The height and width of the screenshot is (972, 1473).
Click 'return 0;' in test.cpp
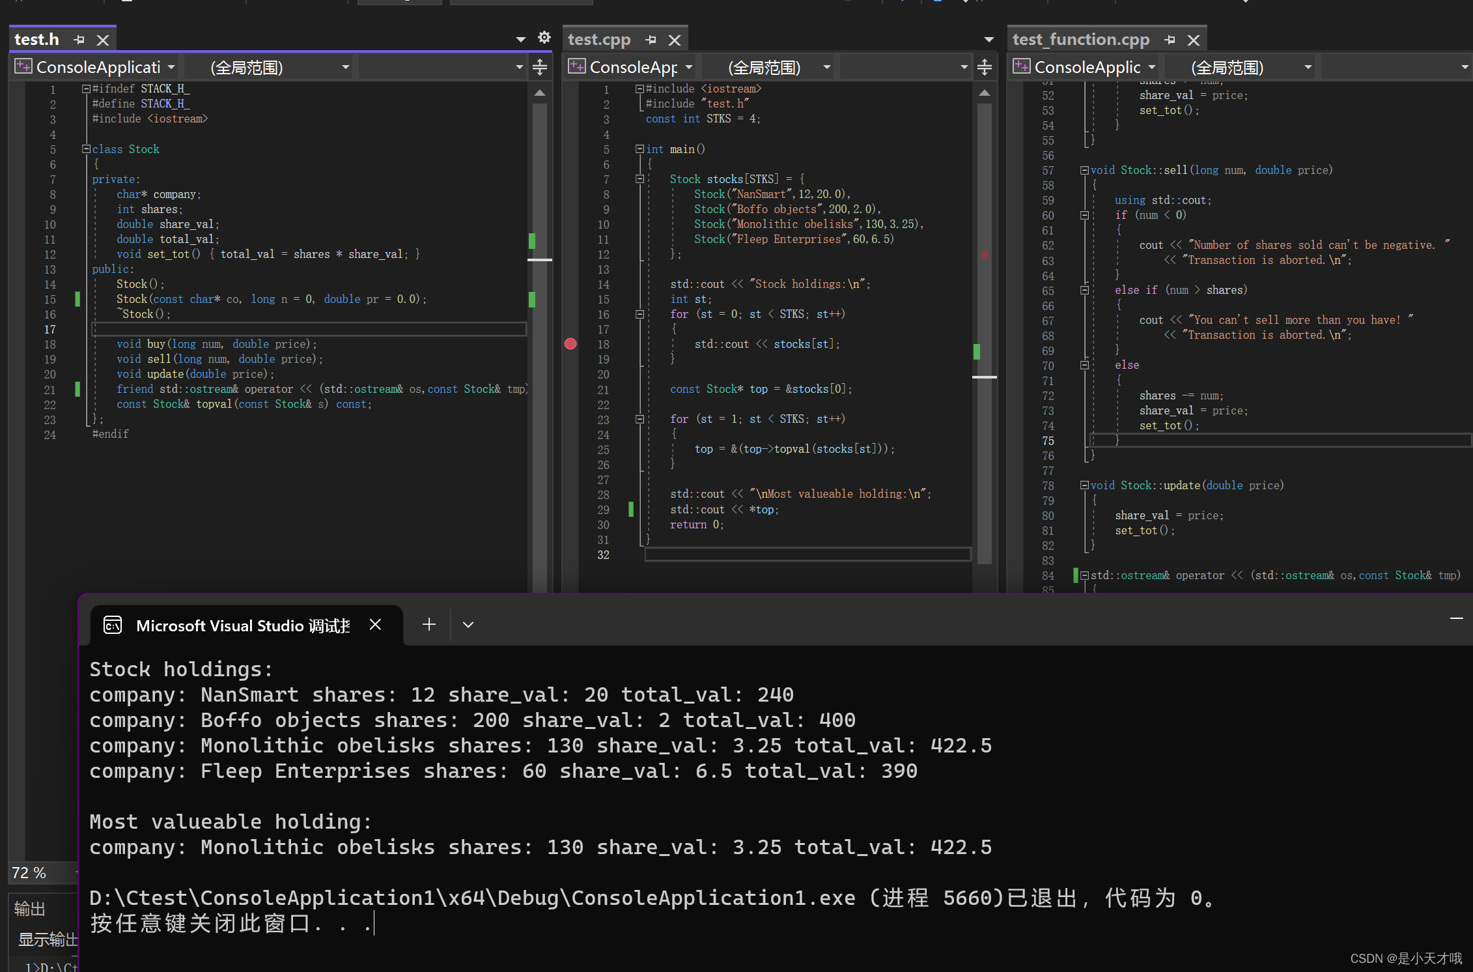click(697, 524)
